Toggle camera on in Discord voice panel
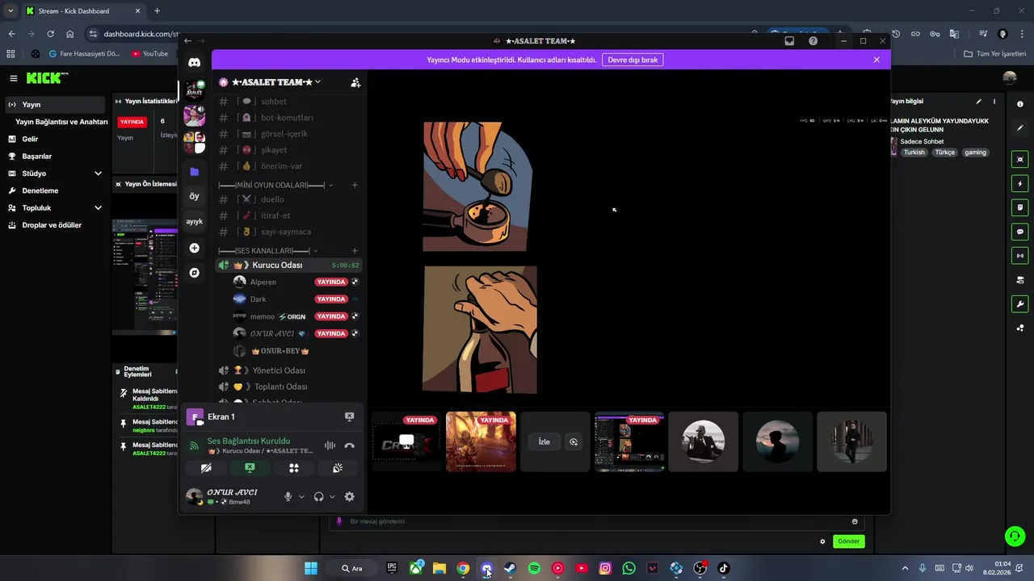The width and height of the screenshot is (1034, 581). tap(206, 468)
